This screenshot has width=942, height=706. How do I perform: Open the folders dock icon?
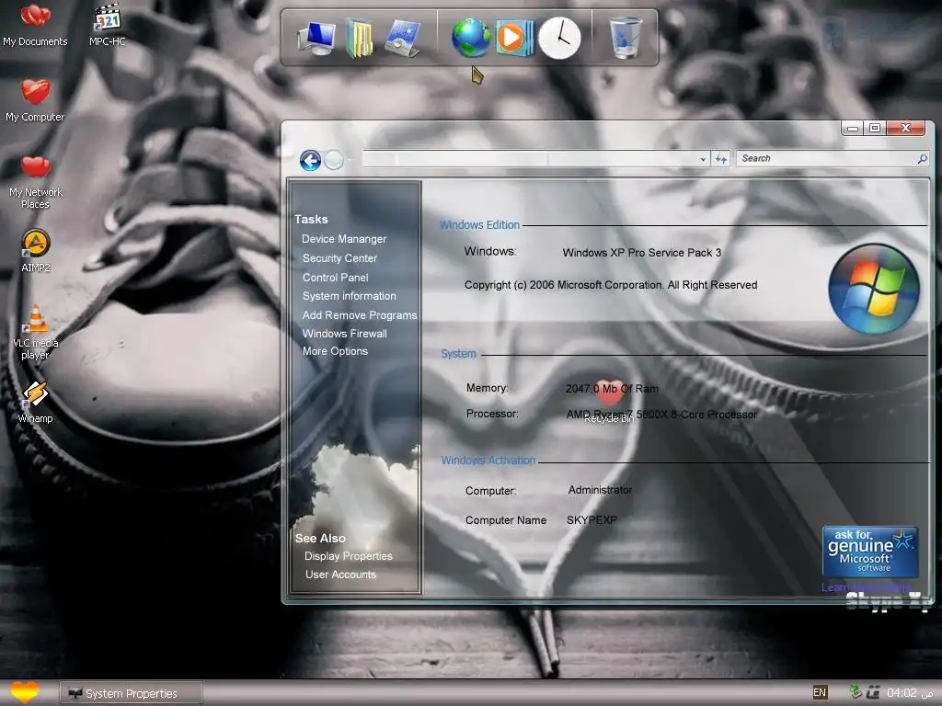coord(360,38)
